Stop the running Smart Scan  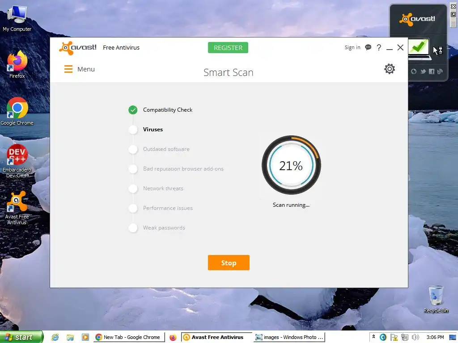pyautogui.click(x=229, y=263)
